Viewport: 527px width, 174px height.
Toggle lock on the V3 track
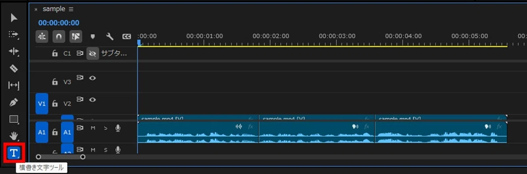(54, 82)
